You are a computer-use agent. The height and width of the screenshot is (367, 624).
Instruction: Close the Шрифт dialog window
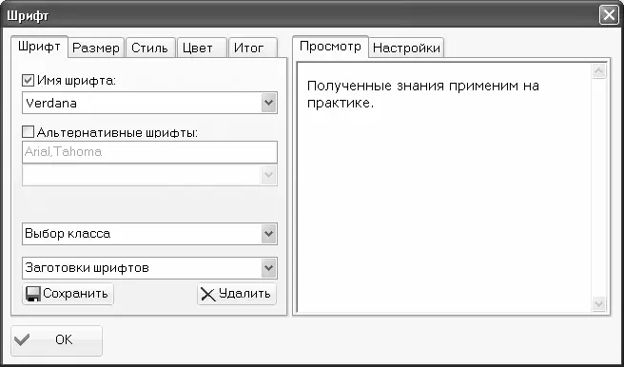(x=609, y=15)
